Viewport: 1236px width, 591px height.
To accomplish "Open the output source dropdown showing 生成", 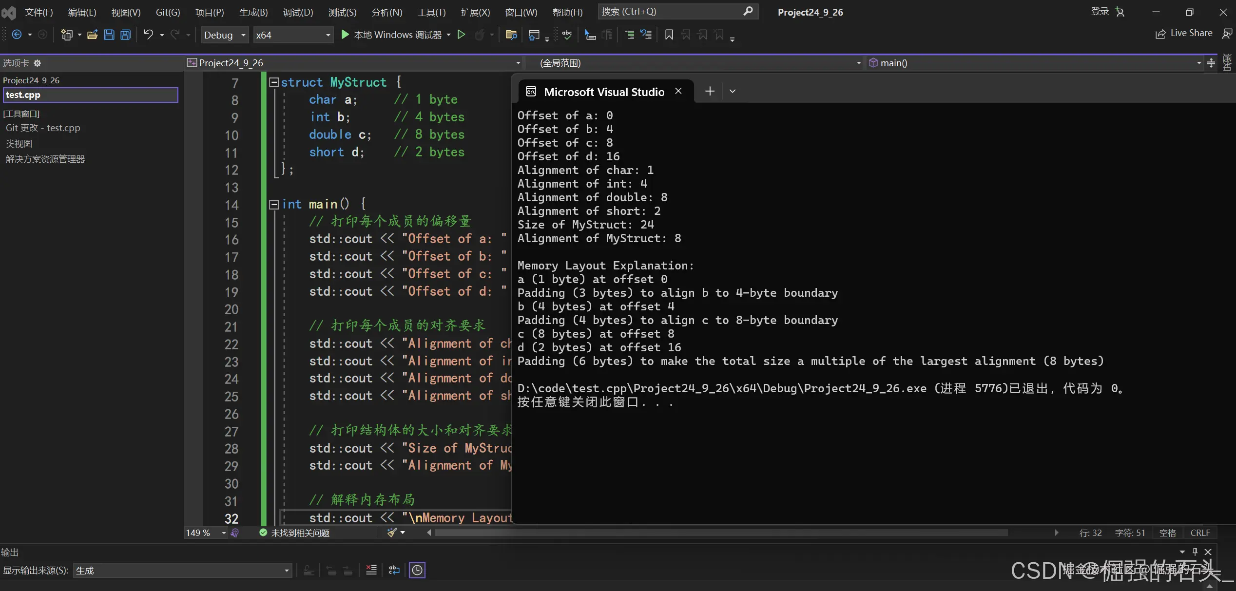I will coord(182,571).
